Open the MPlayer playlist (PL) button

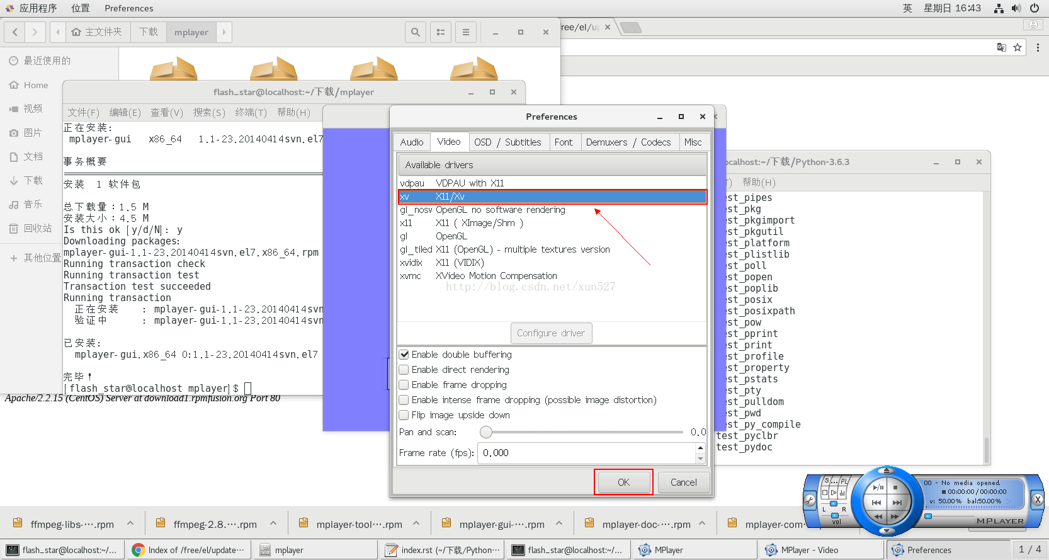click(844, 481)
